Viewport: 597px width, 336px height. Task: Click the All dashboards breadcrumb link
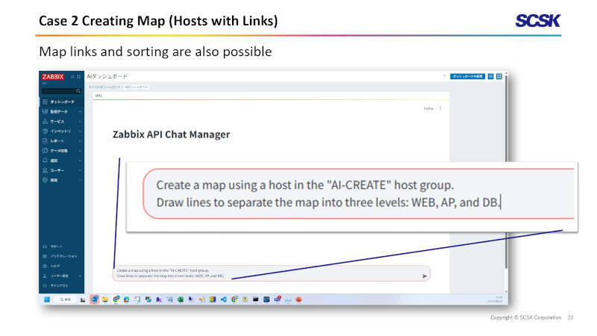pyautogui.click(x=104, y=87)
